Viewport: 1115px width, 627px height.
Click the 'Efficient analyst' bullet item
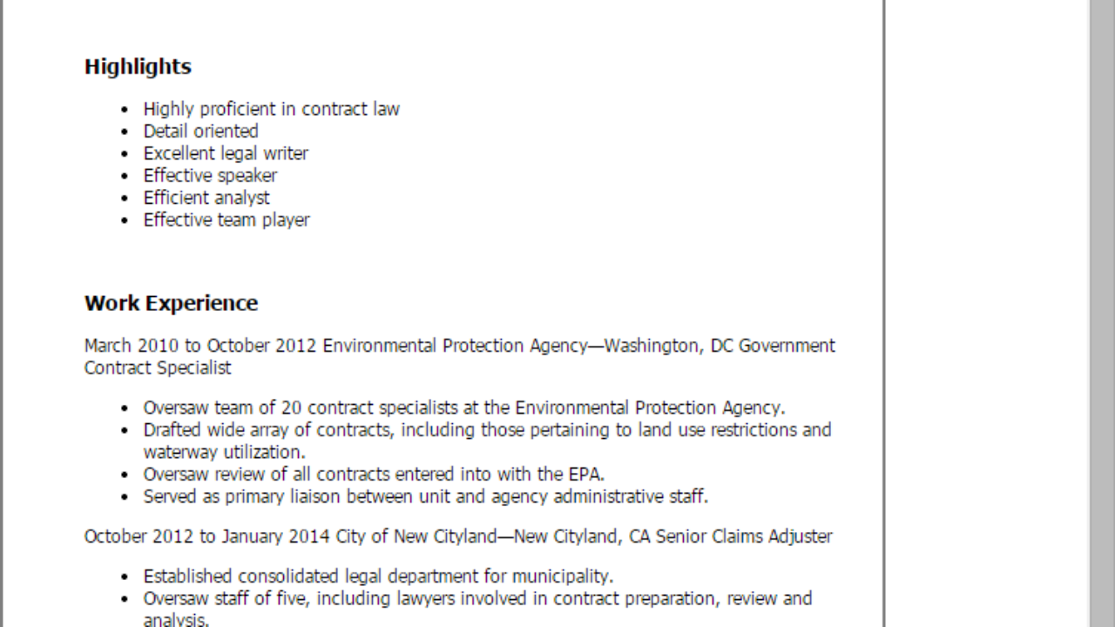click(206, 198)
